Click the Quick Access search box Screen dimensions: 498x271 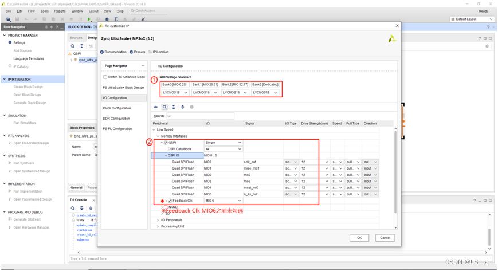coord(148,11)
